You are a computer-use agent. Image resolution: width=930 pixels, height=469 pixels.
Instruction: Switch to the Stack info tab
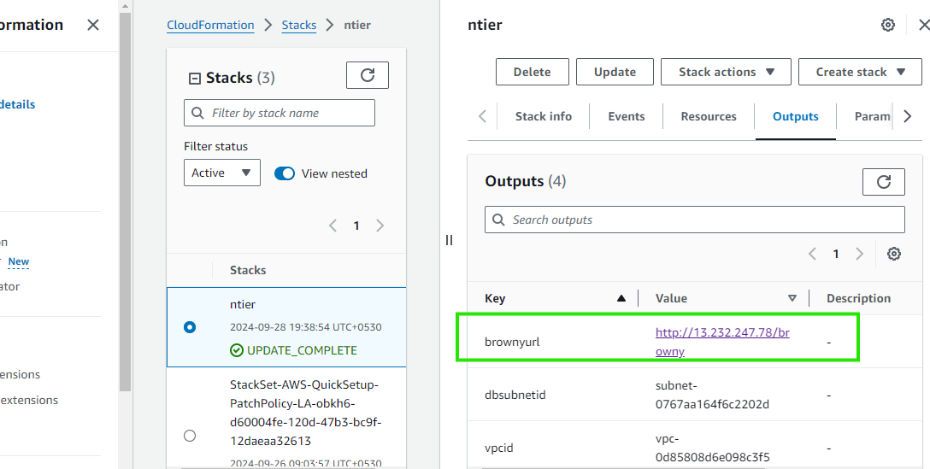click(x=544, y=116)
